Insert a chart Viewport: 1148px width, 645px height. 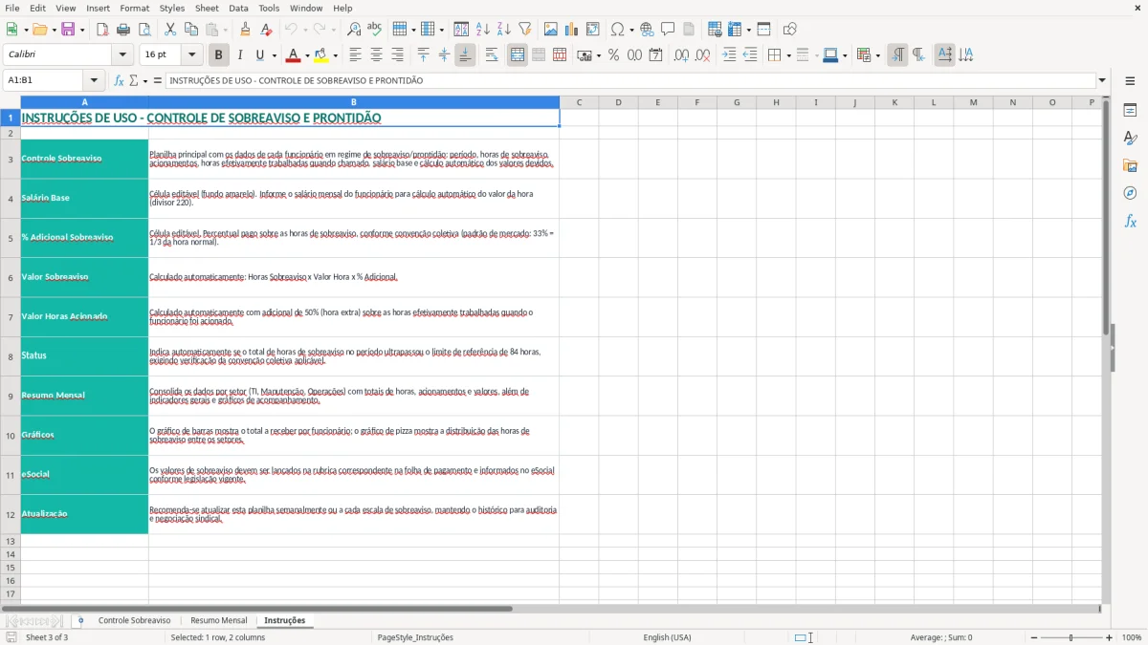click(572, 30)
